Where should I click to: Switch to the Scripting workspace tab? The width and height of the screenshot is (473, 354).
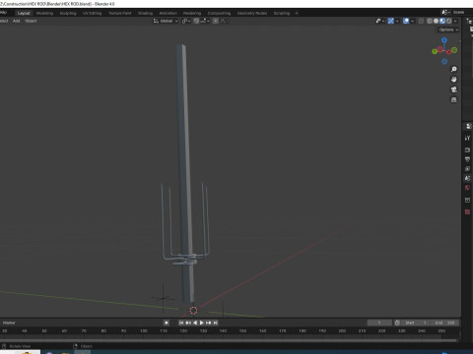(282, 13)
